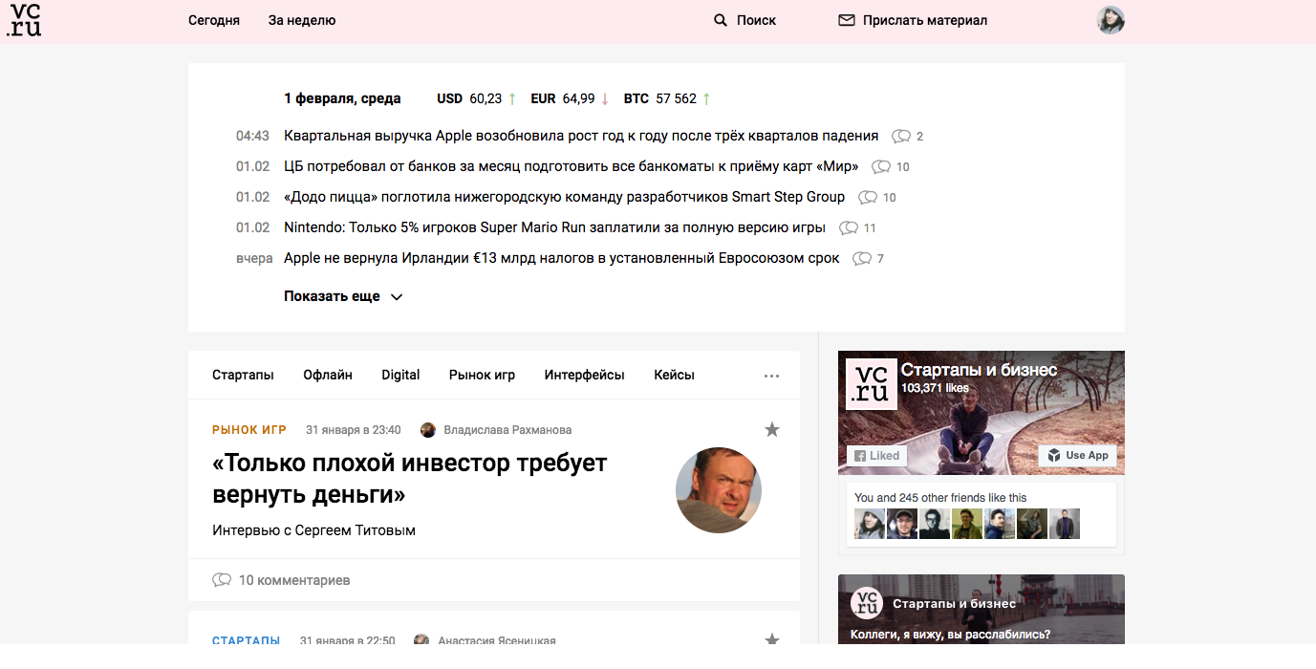1316x669 pixels.
Task: Open the Nintendo Super Mario Run headline
Action: click(555, 227)
